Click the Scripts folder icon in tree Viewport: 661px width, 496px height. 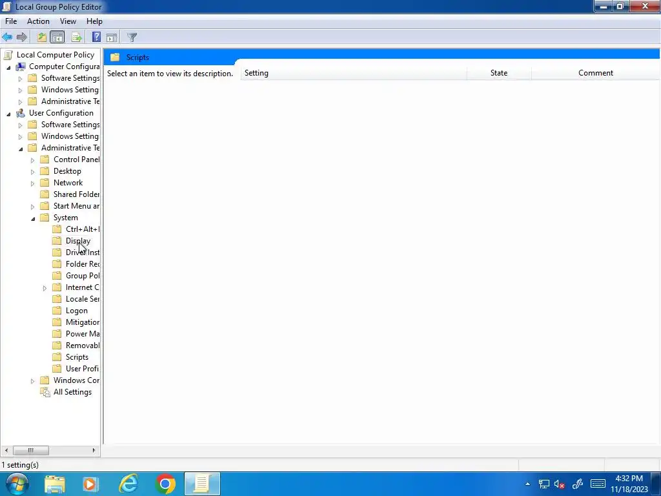click(57, 356)
